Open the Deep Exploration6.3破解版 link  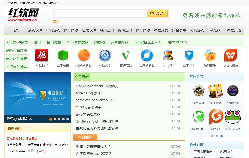coord(97,86)
